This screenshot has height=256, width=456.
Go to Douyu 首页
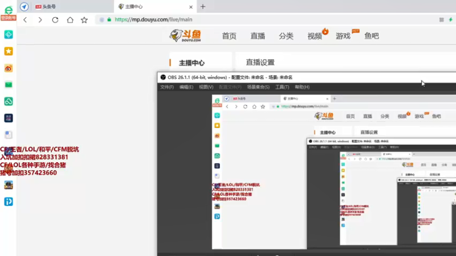(229, 36)
